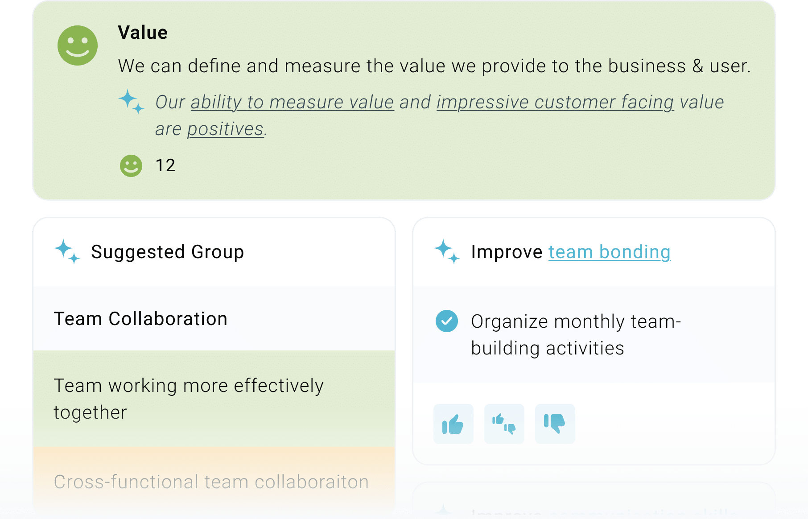Click the reaction count 12
Image resolution: width=808 pixels, height=519 pixels.
click(165, 165)
